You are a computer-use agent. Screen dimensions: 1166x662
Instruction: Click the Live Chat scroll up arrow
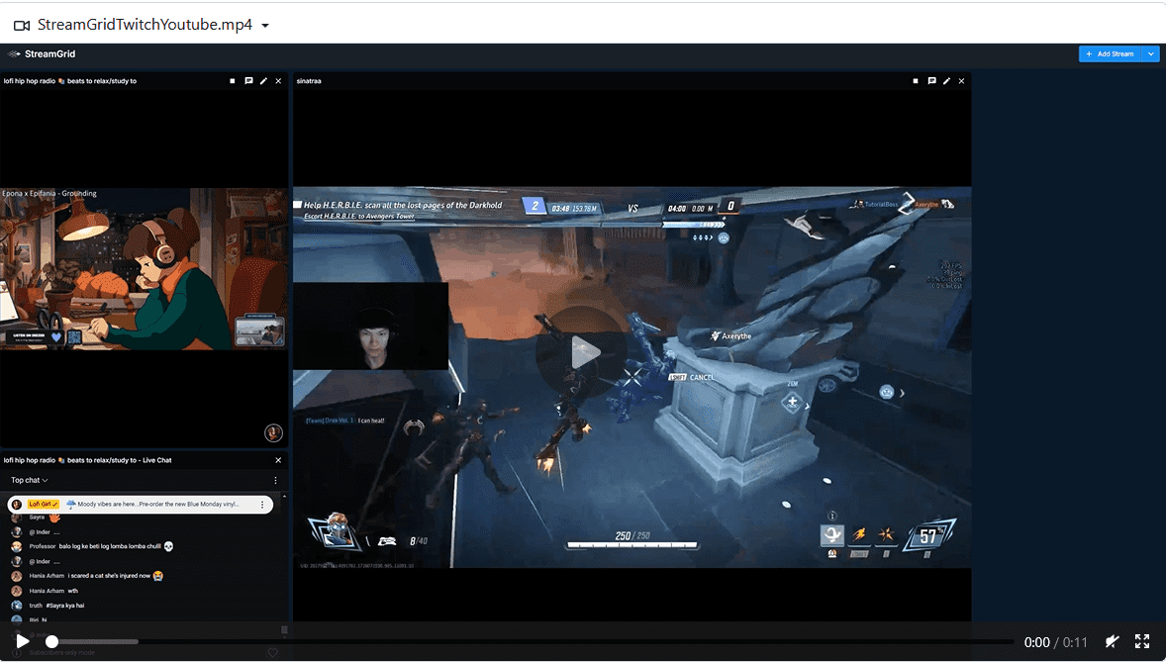(284, 496)
